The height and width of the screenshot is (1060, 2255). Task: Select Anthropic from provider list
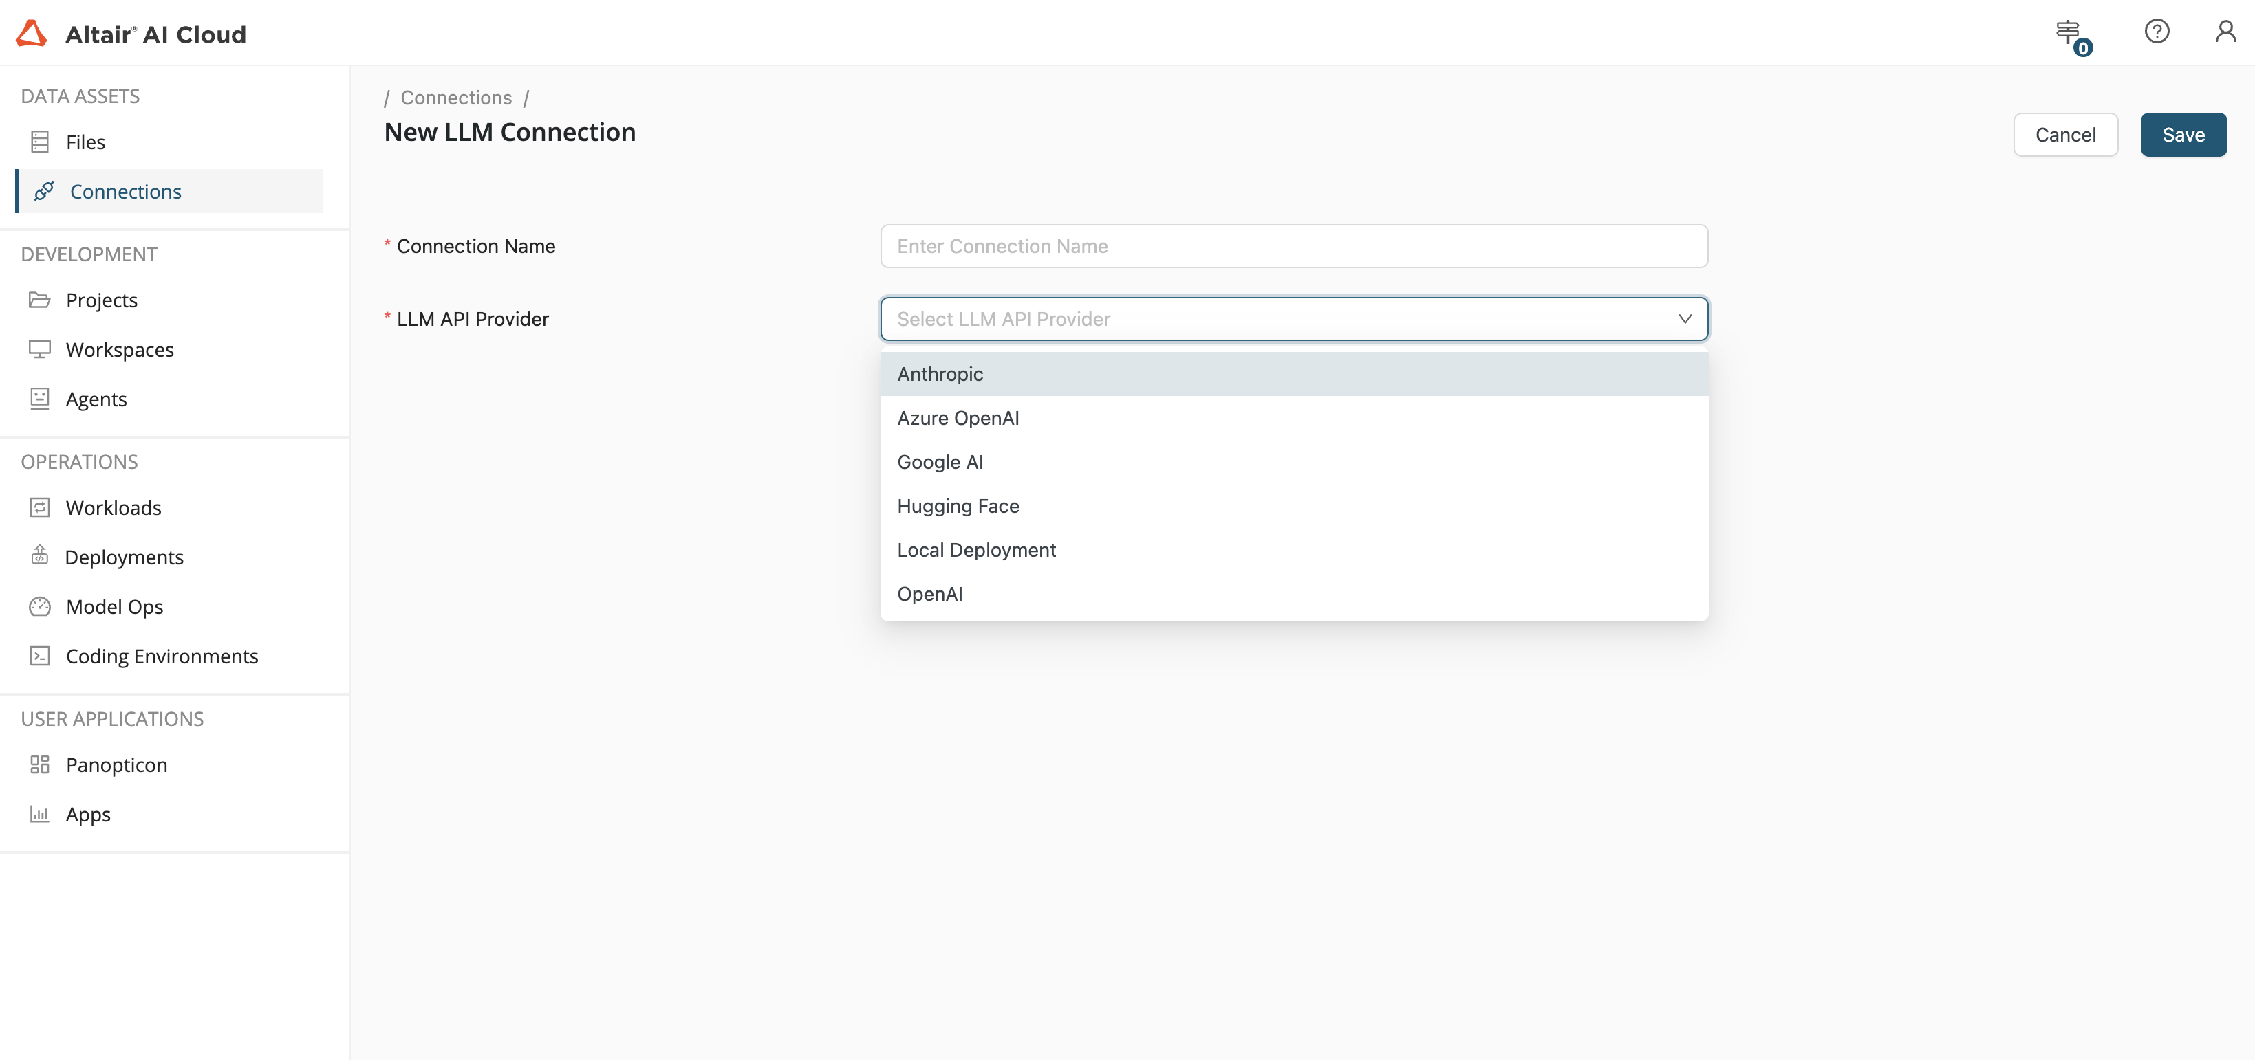click(1294, 373)
